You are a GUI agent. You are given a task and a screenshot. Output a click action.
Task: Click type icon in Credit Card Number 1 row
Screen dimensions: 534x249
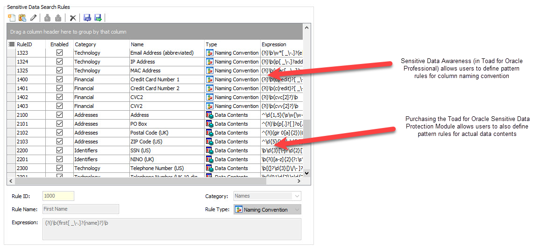[x=210, y=79]
